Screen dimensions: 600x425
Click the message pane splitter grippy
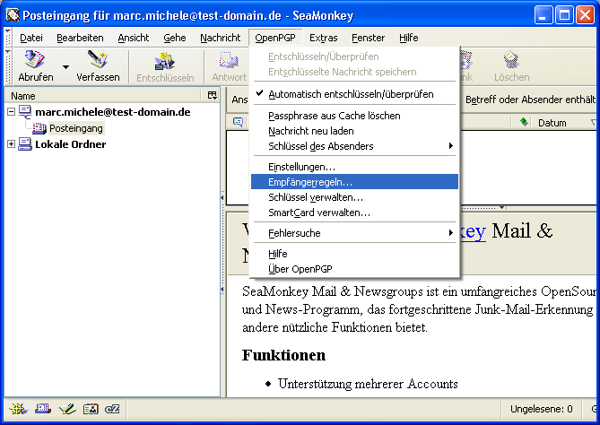coord(503,208)
